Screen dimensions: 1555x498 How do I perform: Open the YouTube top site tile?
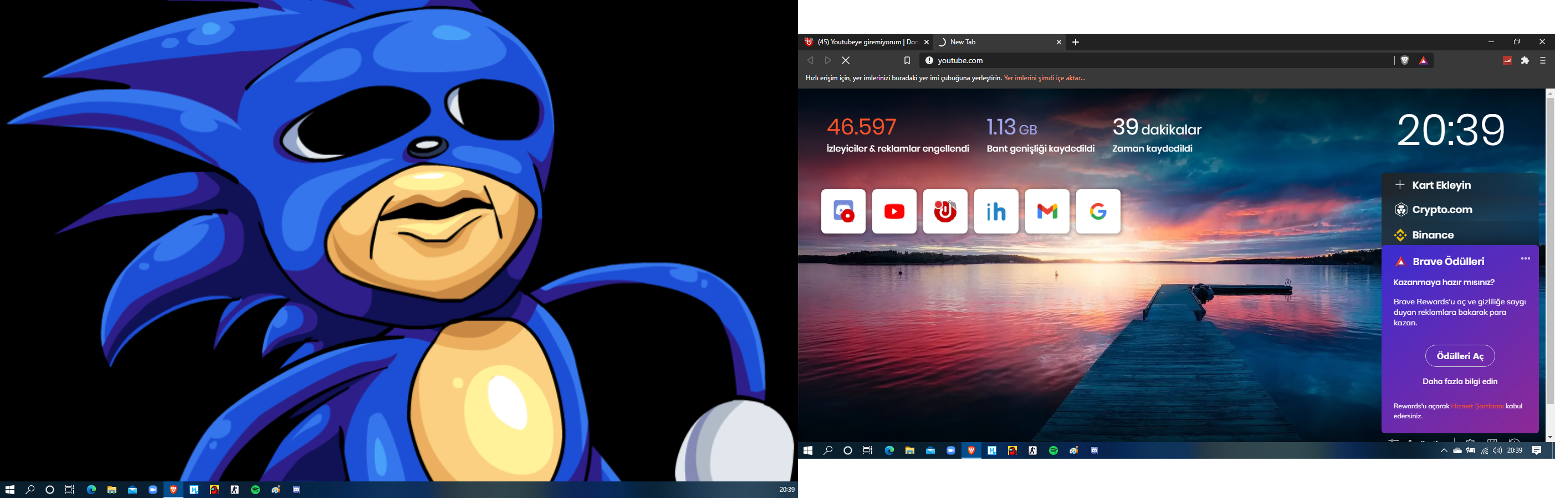(x=894, y=211)
